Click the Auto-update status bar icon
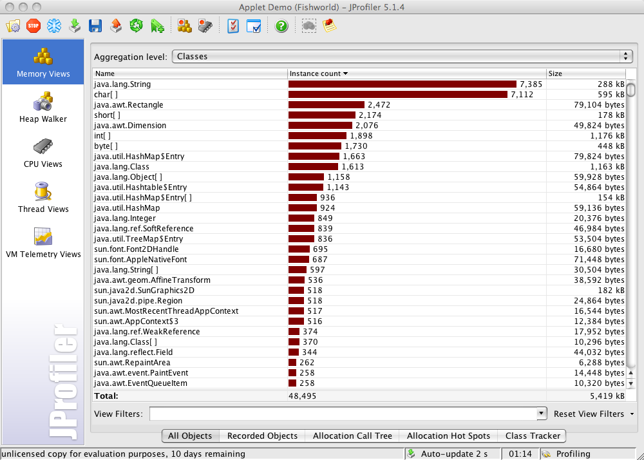644x460 pixels. point(411,454)
